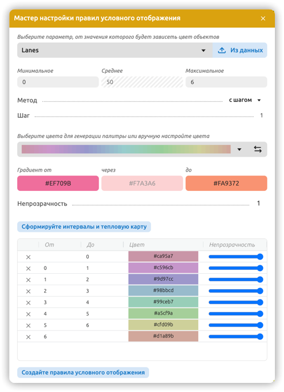Open the gradient palette dropdown arrow
Viewport: 284px width, 392px height.
coord(239,149)
